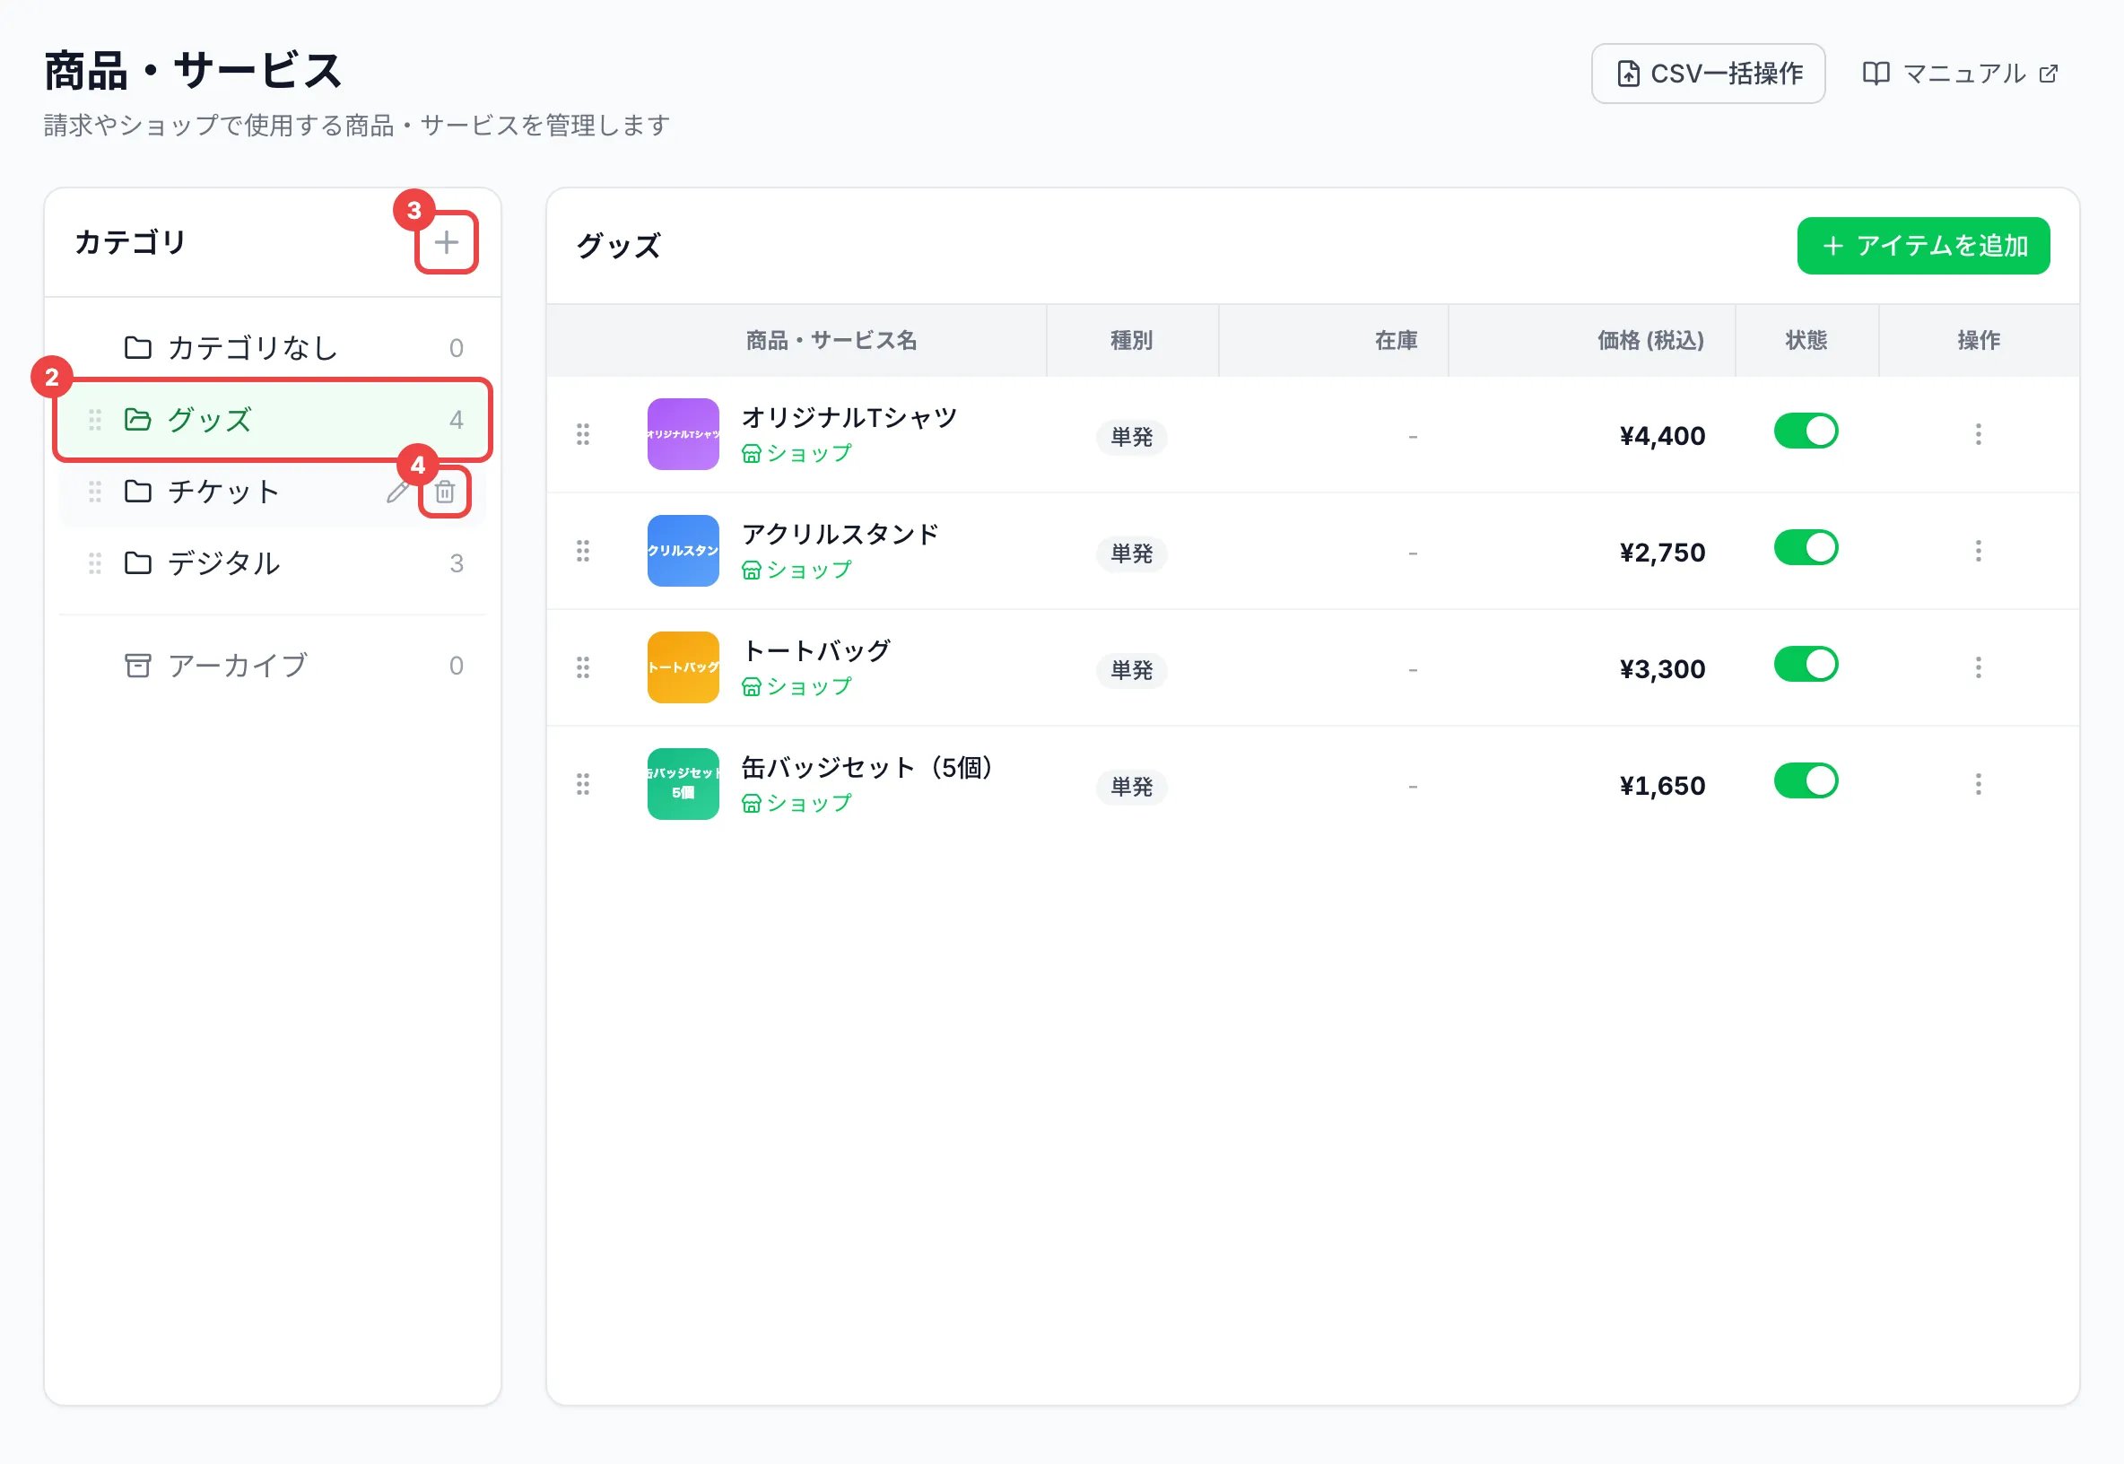Click the green 缶バッジセット thumbnail
This screenshot has height=1464, width=2124.
pos(683,783)
